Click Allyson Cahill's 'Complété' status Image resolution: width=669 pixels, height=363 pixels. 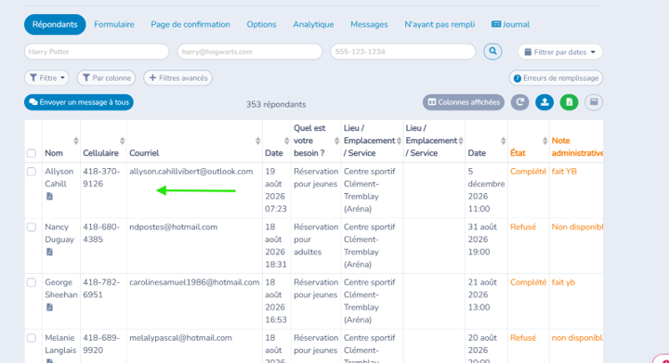(528, 172)
